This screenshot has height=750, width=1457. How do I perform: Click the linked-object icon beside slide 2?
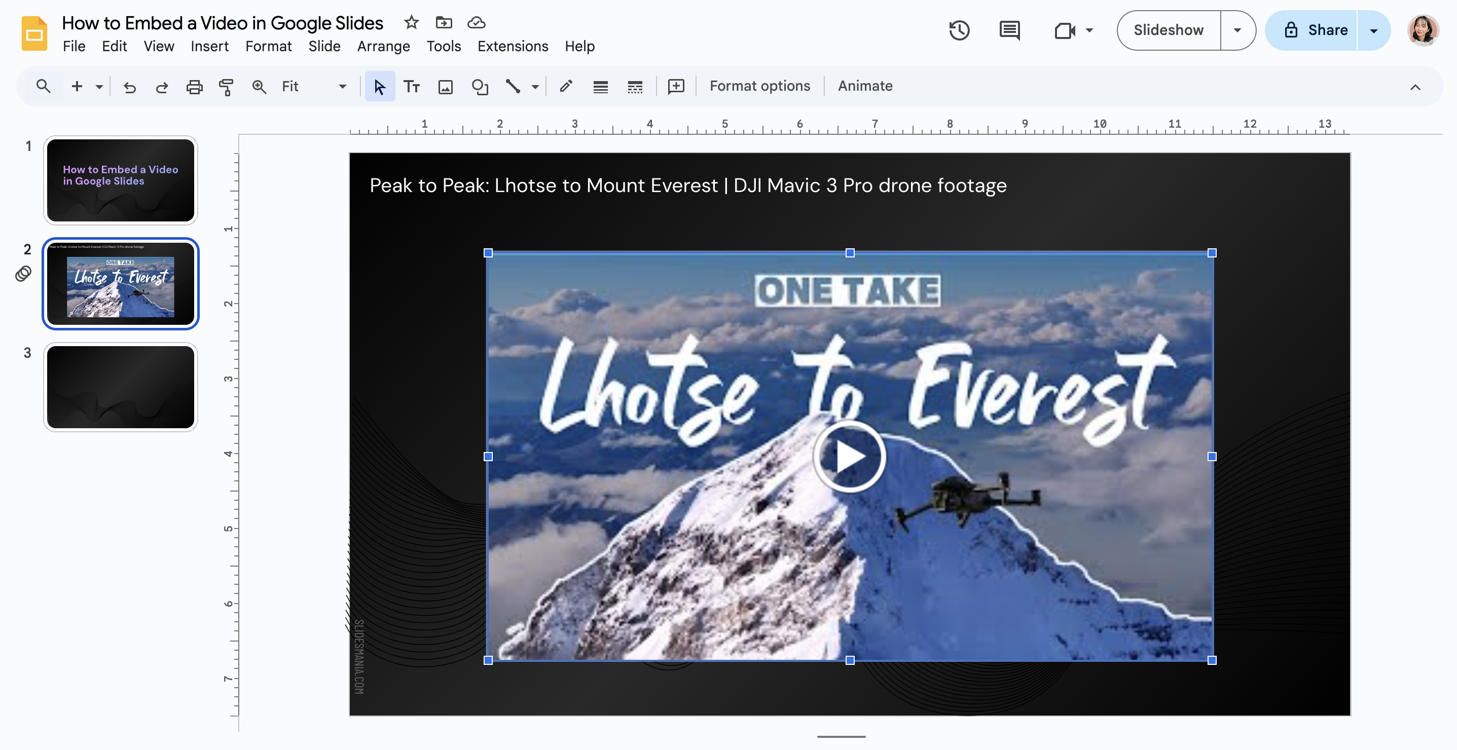tap(23, 274)
